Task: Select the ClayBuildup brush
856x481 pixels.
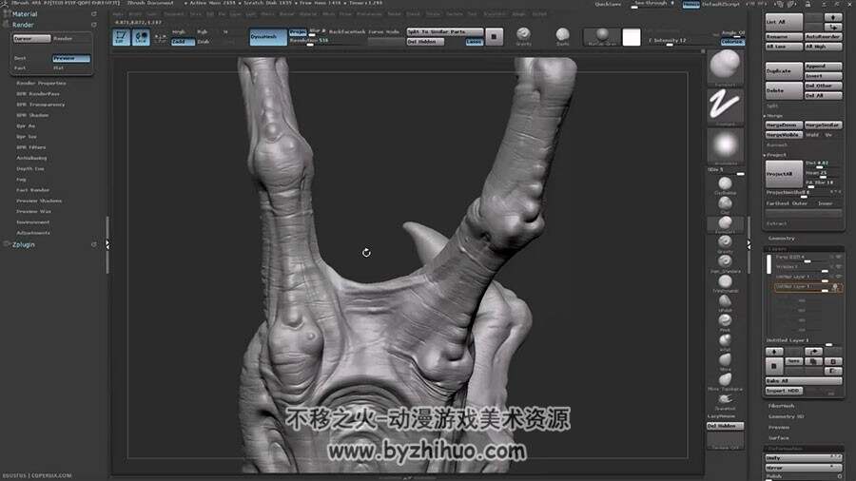Action: click(725, 184)
